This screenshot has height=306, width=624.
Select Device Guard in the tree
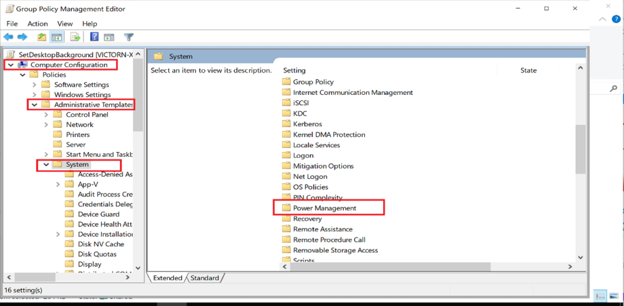tap(98, 214)
